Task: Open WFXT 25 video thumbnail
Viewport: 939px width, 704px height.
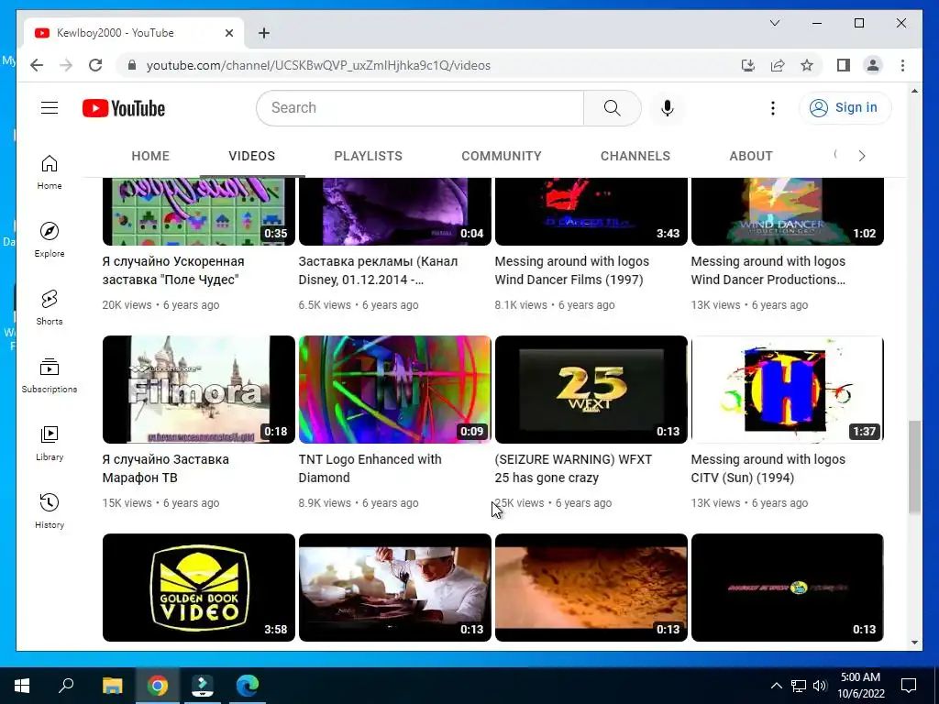Action: (591, 389)
